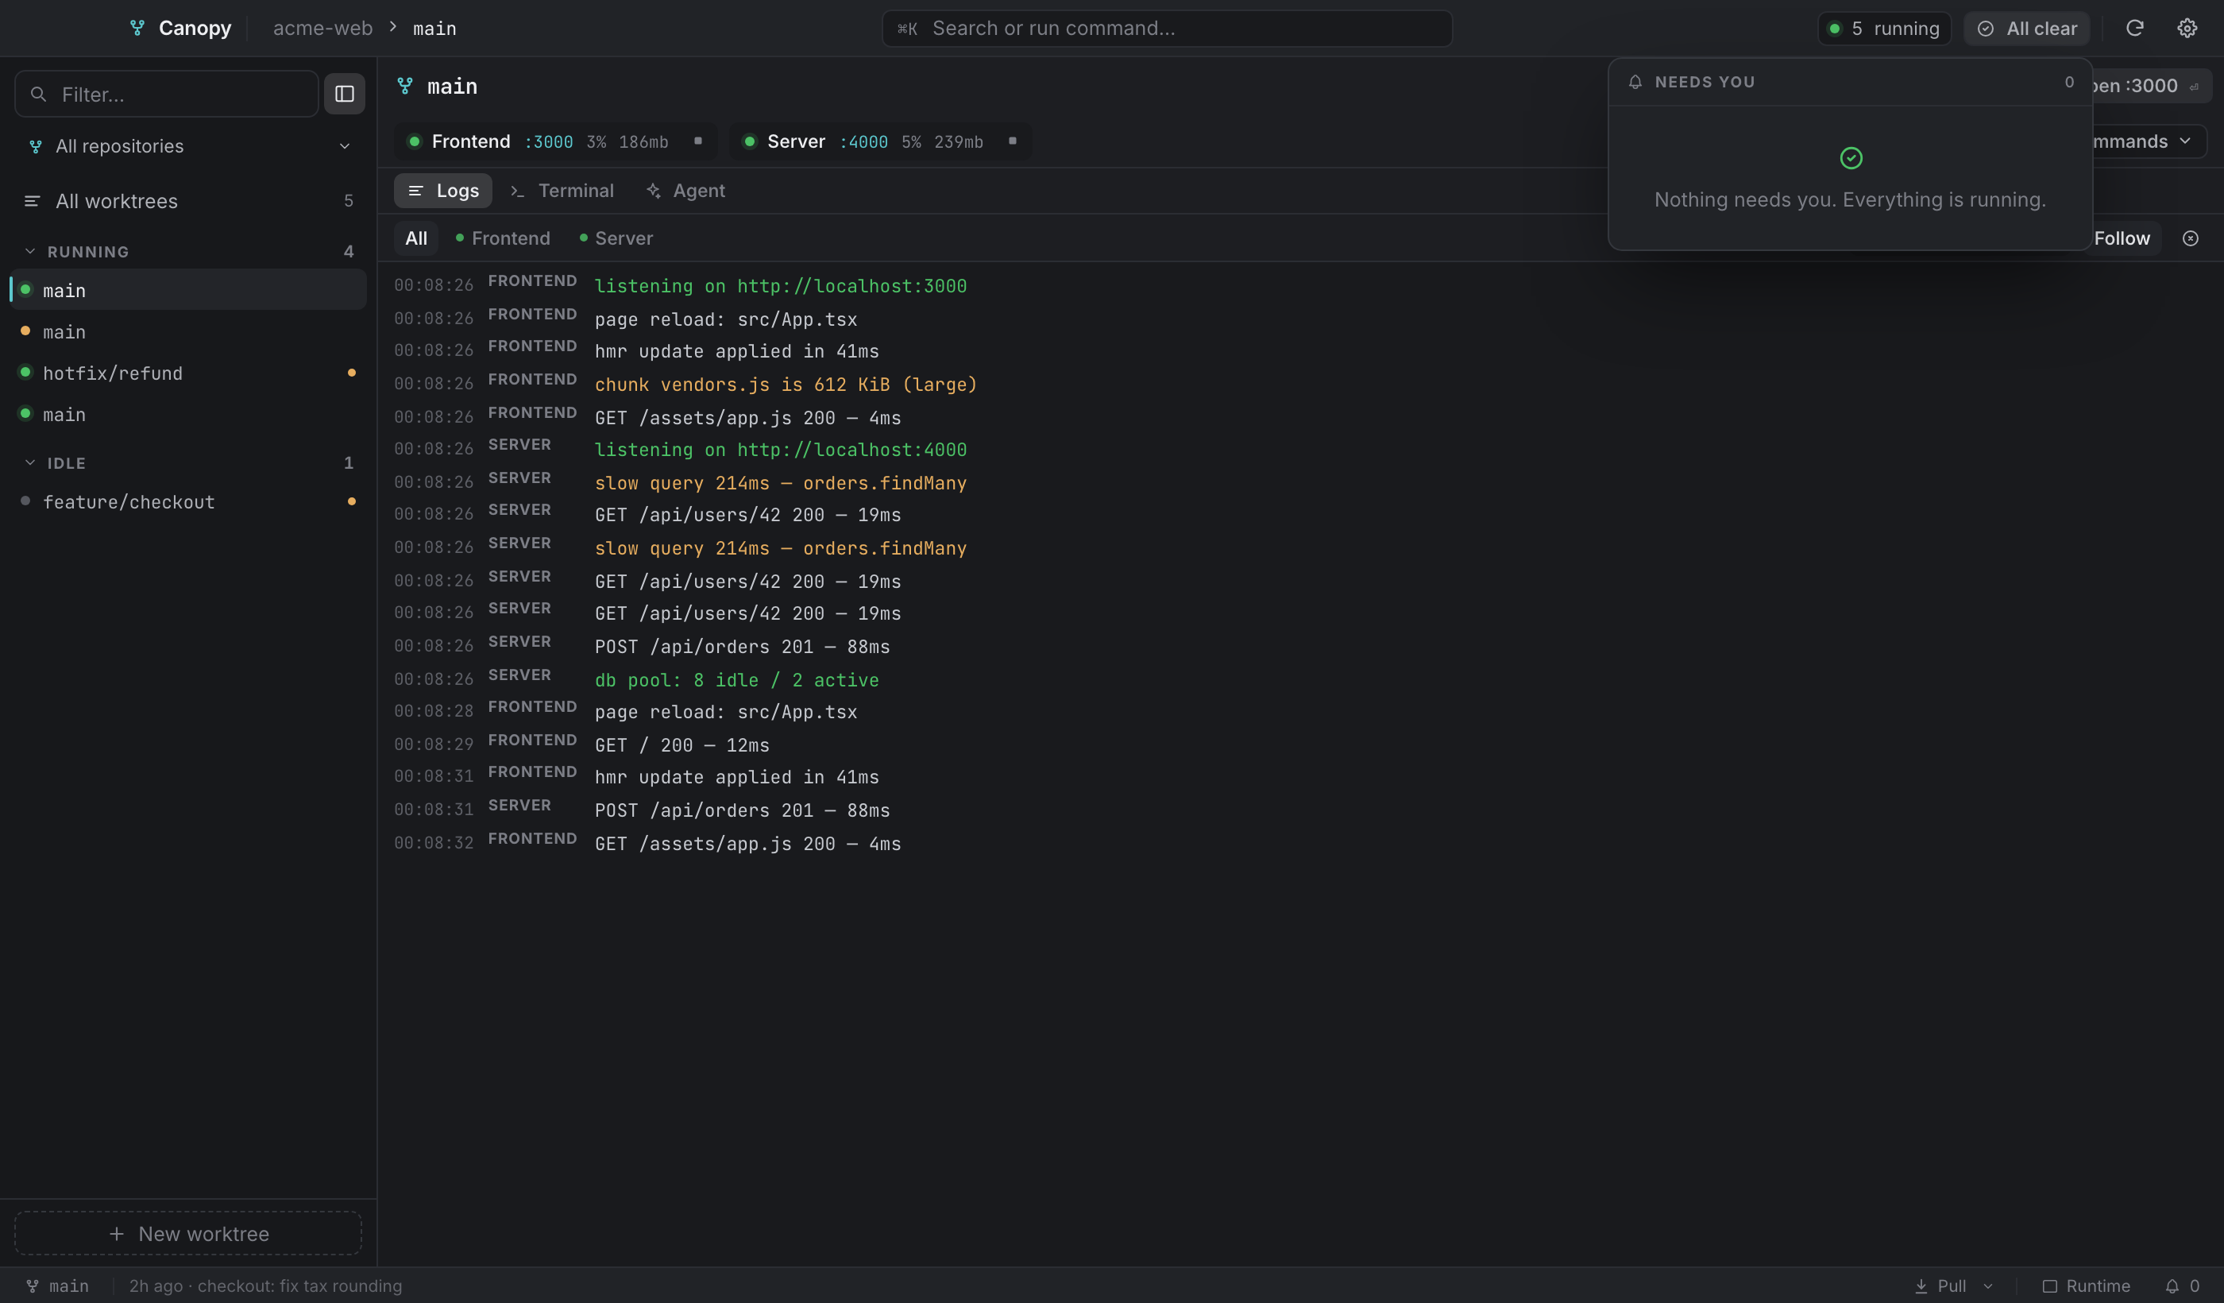The image size is (2224, 1303).
Task: Select All worktrees in sidebar
Action: click(188, 201)
